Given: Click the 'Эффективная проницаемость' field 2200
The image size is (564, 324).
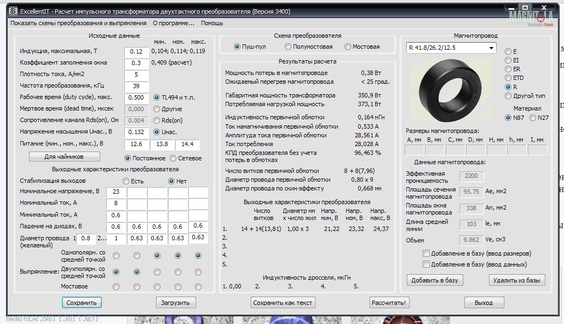Looking at the screenshot, I should pyautogui.click(x=471, y=176).
